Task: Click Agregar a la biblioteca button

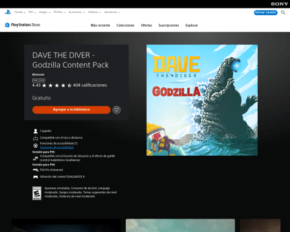Action: point(71,110)
